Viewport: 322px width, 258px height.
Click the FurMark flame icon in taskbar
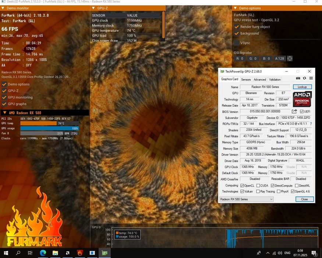80,253
